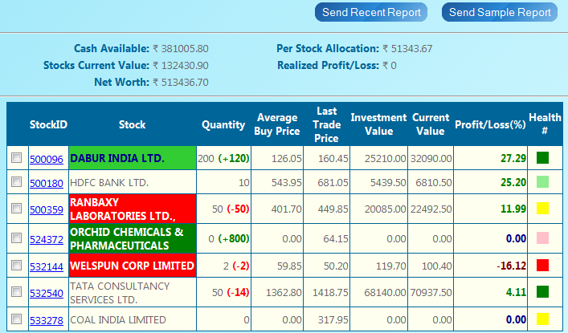The image size is (568, 333).
Task: Check the Orchid Chemicals row checkbox
Action: [16, 238]
